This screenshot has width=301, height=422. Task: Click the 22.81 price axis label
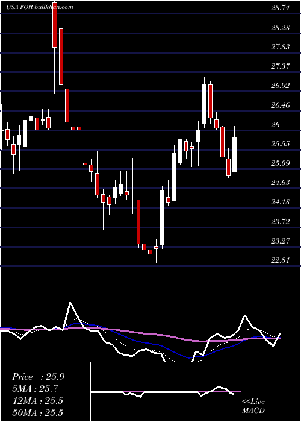pos(281,260)
